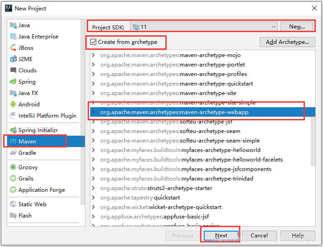Click the Help button
This screenshot has height=247, width=323.
298,235
